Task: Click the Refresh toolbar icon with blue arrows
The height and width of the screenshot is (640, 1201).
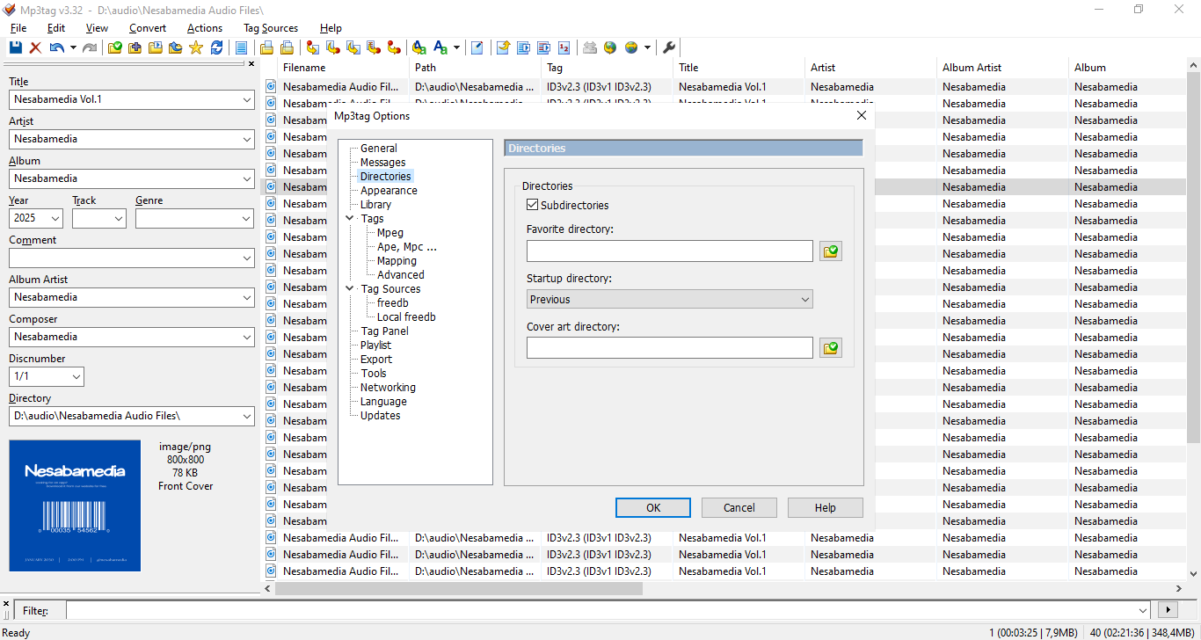Action: click(216, 47)
